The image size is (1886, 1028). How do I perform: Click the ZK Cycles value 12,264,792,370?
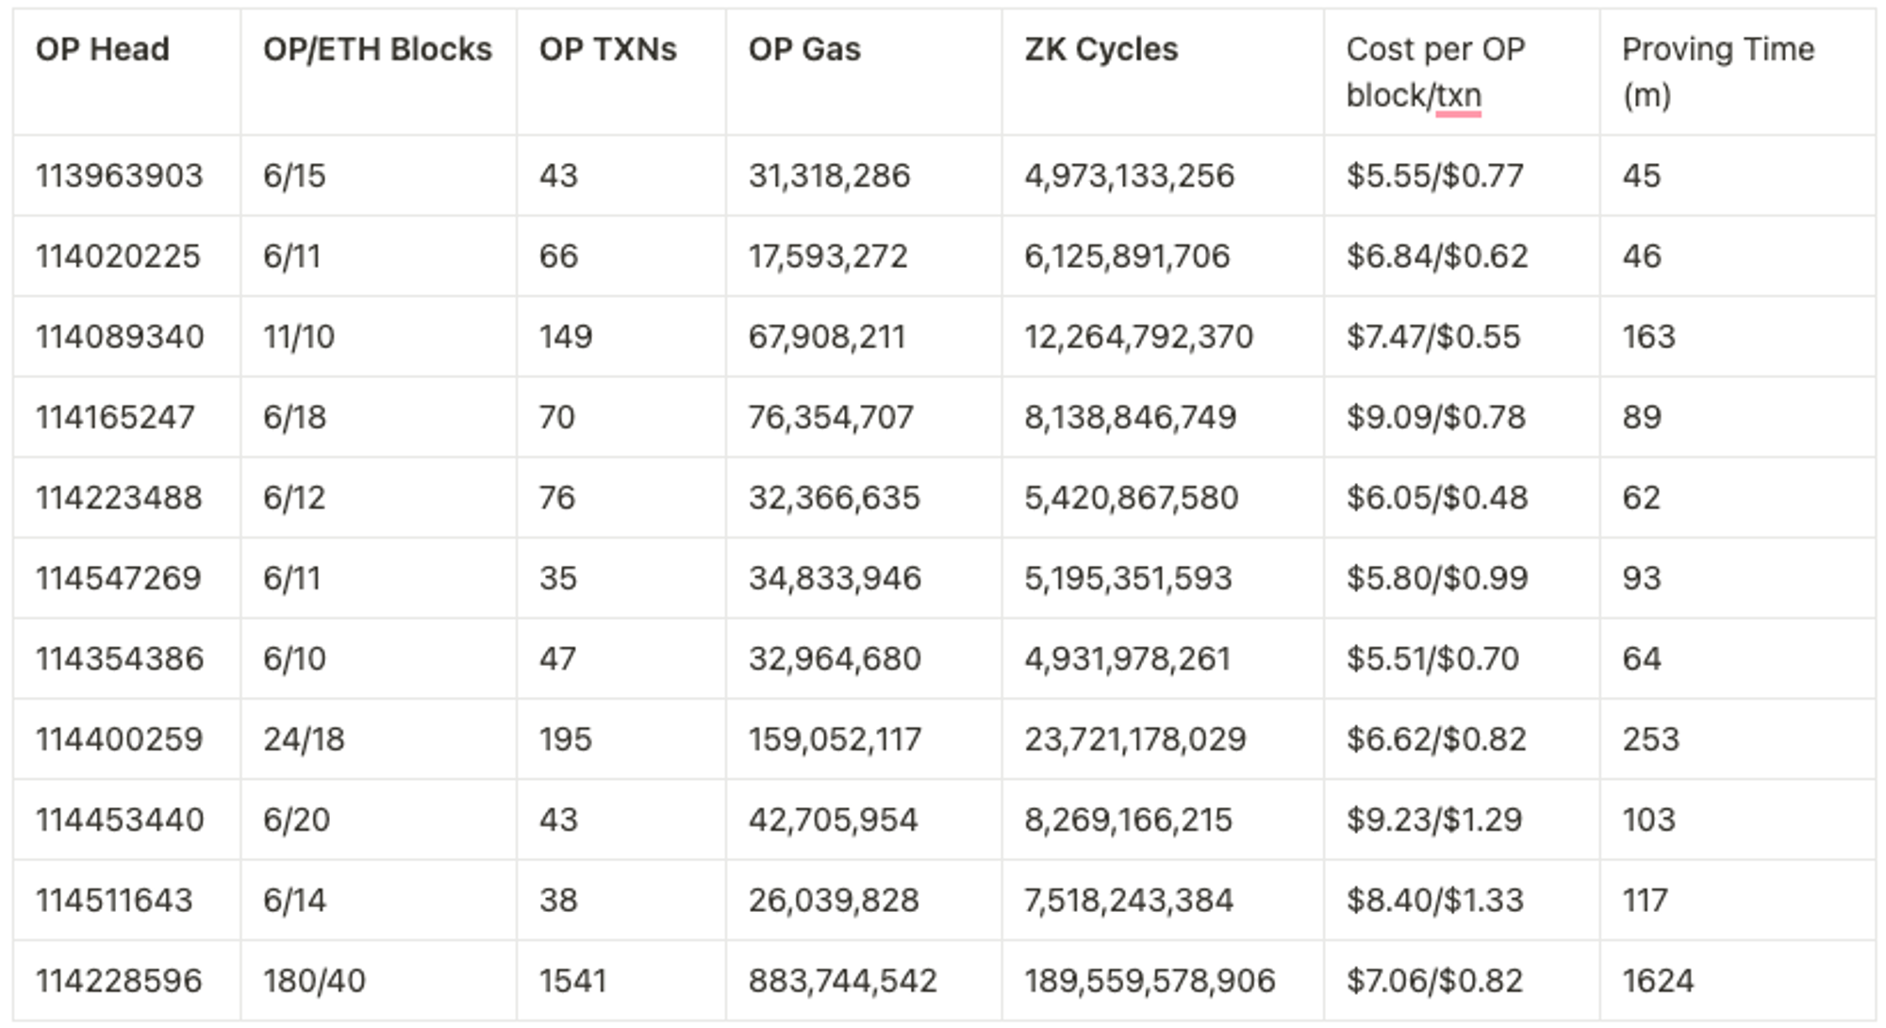tap(1139, 337)
